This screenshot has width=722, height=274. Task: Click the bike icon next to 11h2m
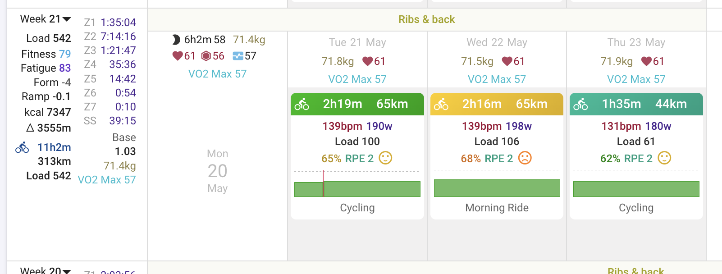coord(22,147)
